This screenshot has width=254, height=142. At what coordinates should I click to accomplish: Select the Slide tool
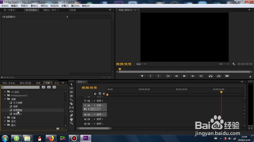pos(71,111)
